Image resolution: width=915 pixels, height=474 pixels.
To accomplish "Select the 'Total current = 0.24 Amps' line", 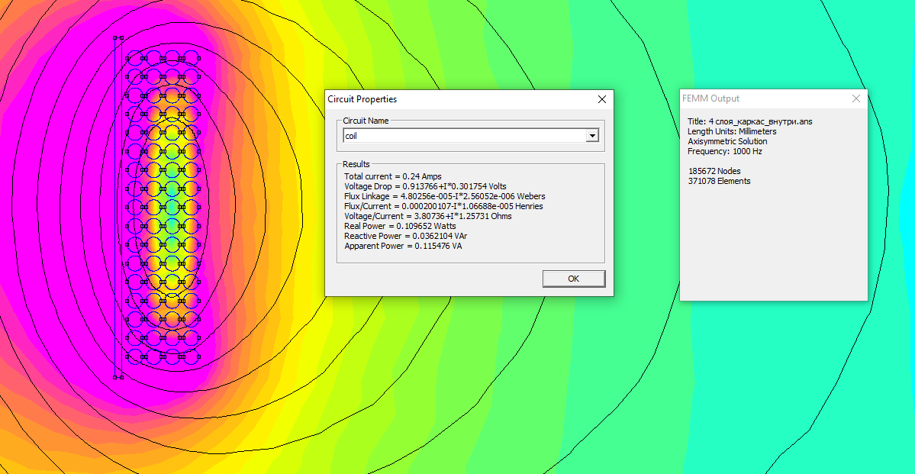I will coord(393,176).
